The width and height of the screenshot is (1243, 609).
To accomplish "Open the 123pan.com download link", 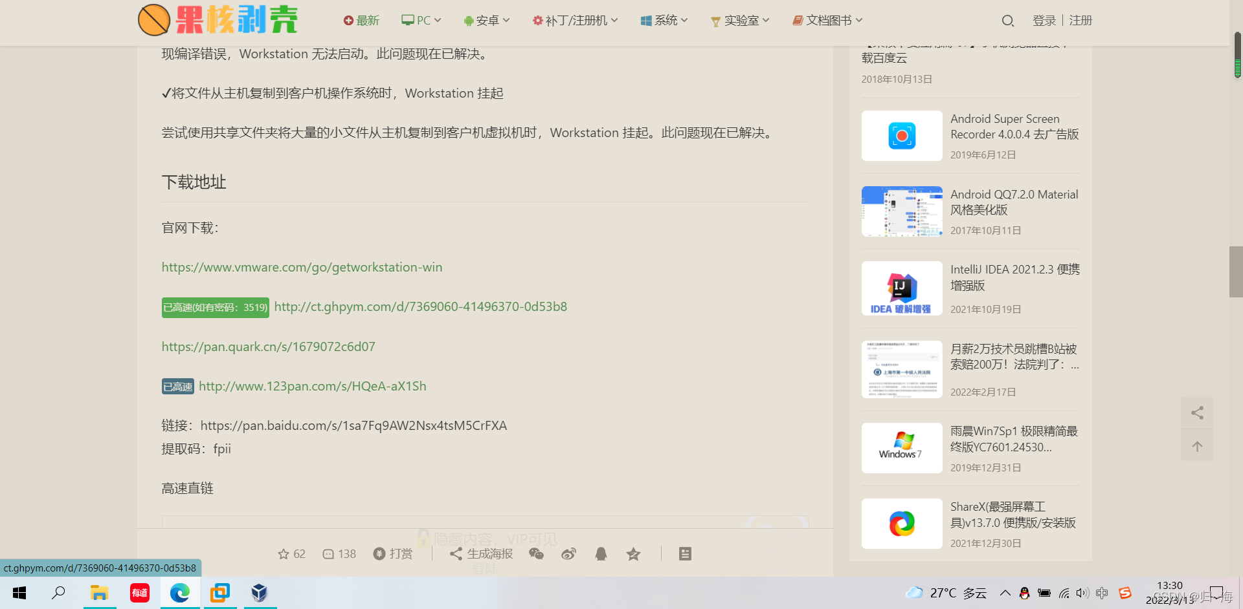I will 313,386.
